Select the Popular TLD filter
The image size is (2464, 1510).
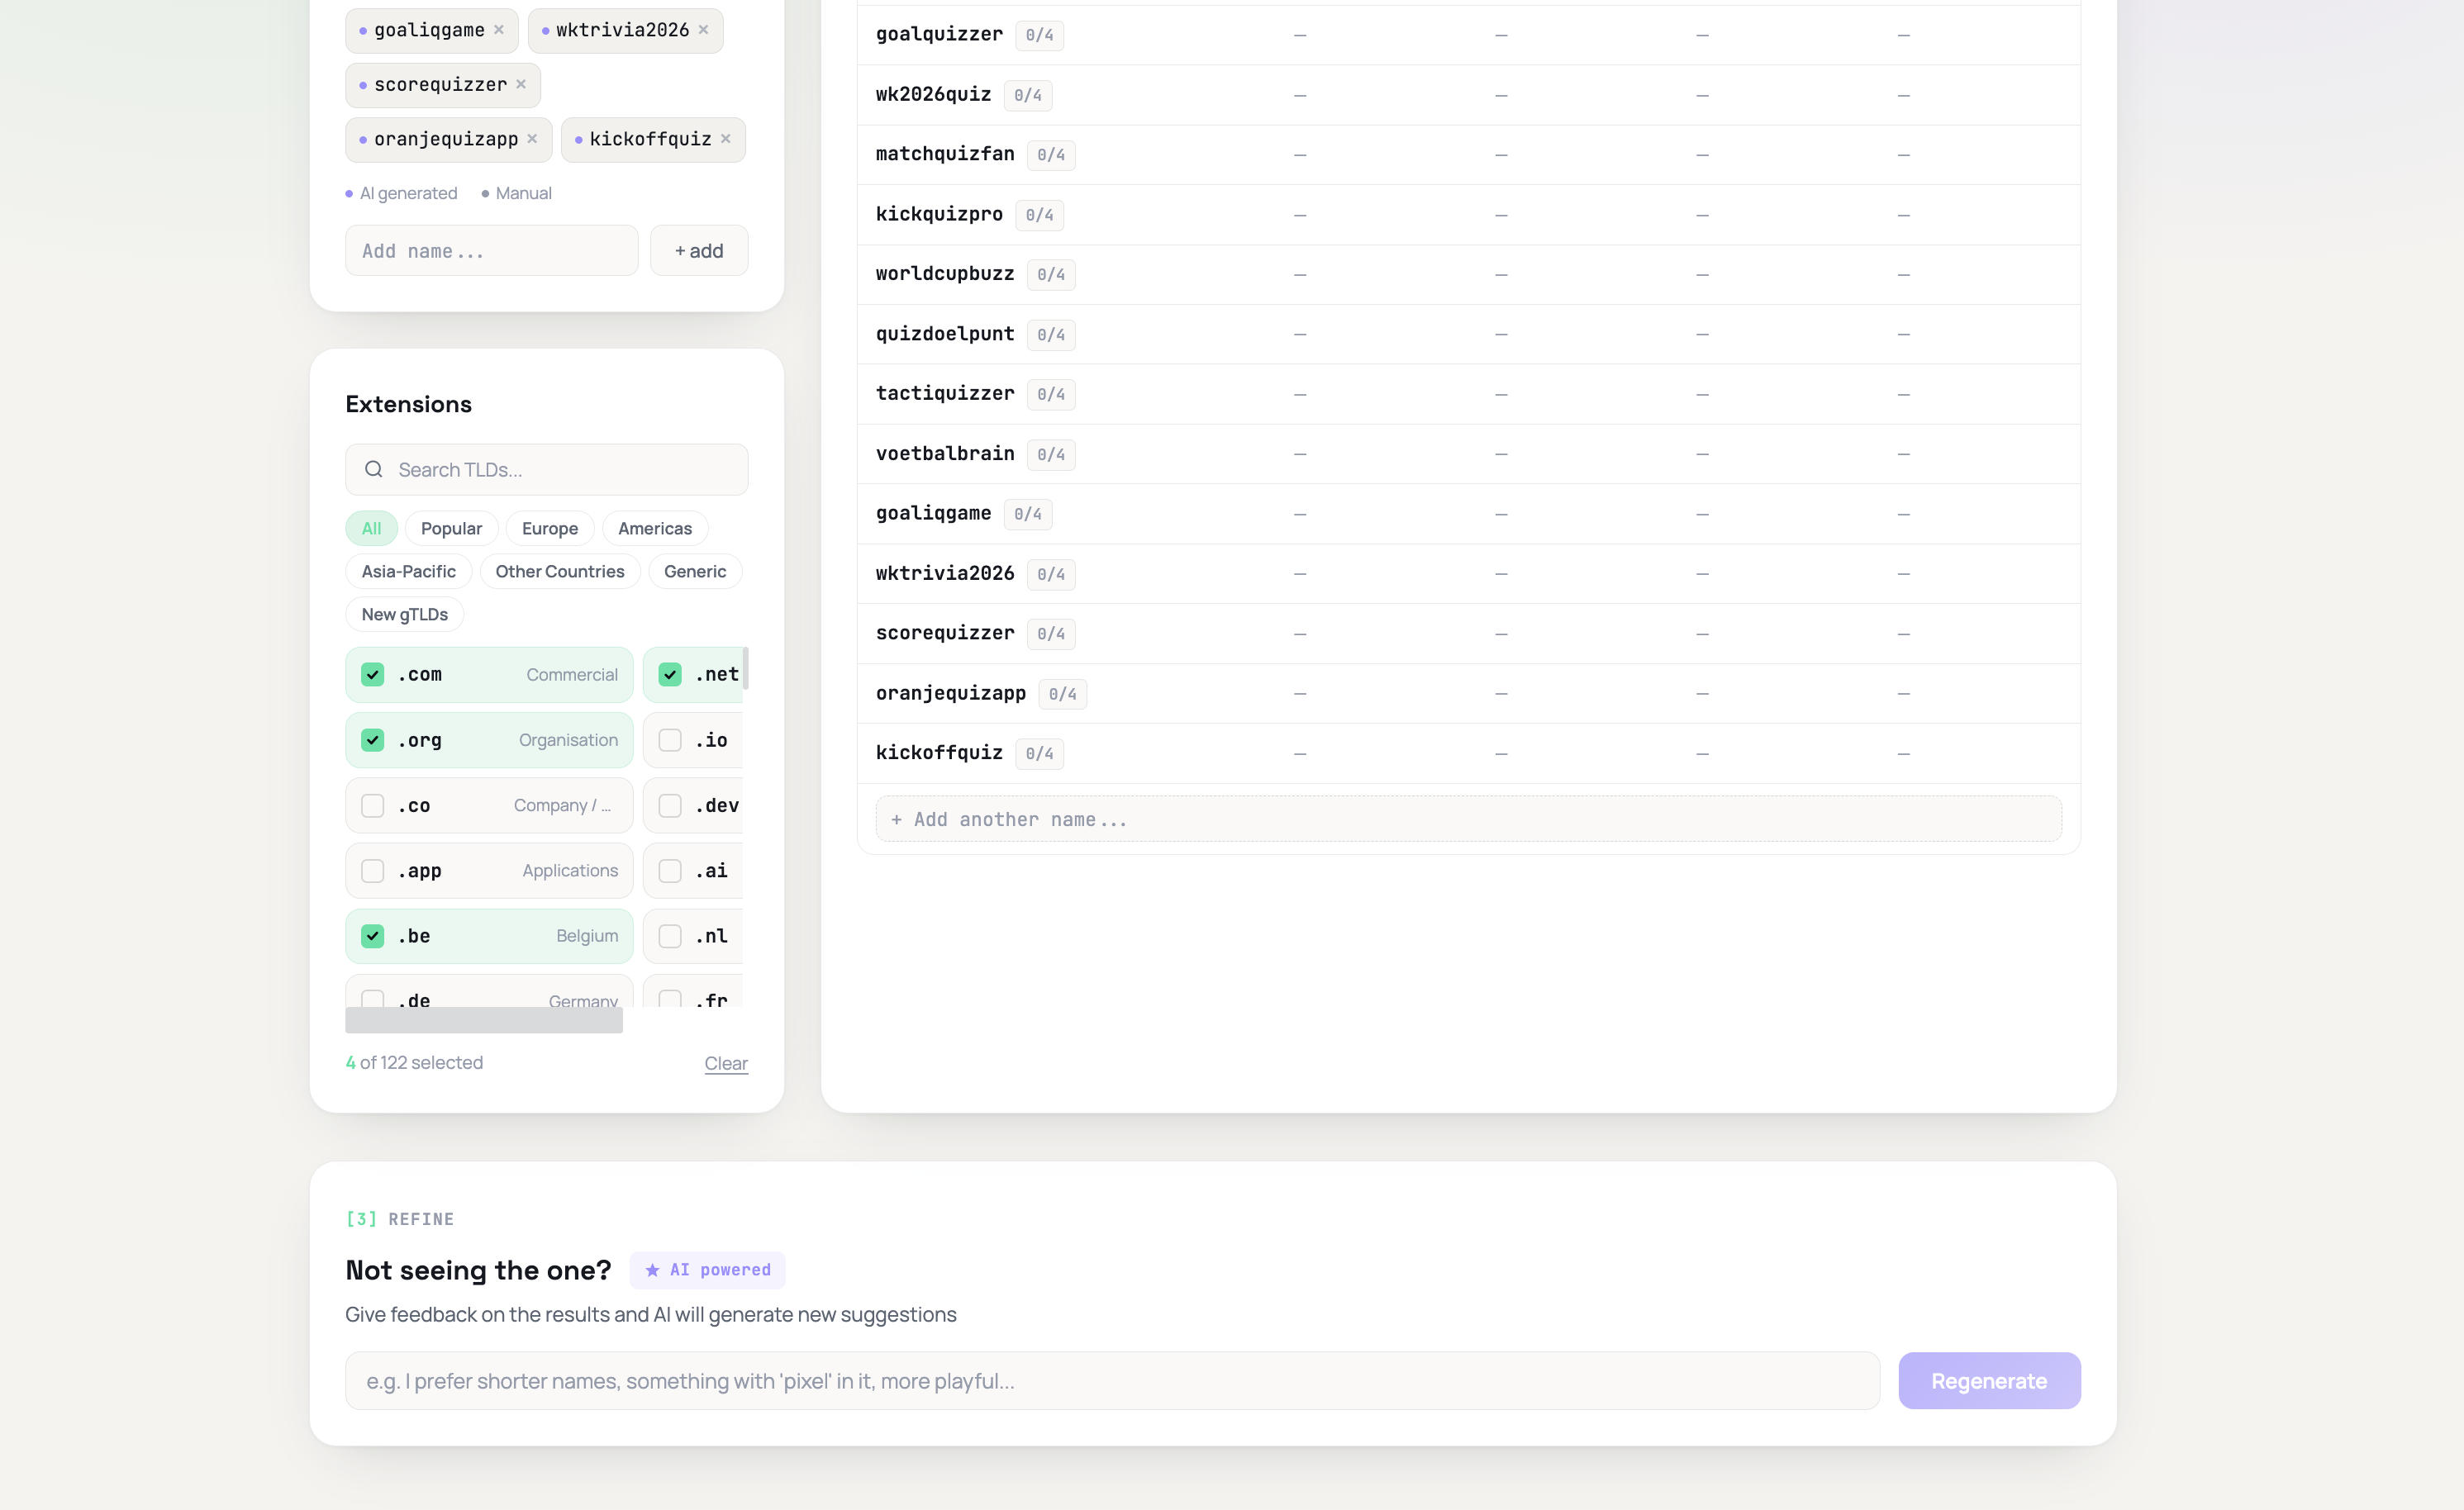click(451, 529)
